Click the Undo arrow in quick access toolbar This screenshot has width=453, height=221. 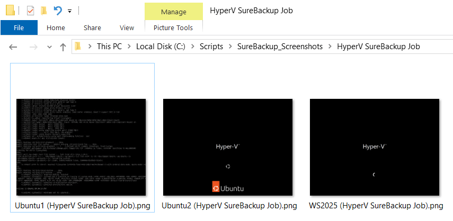point(58,11)
